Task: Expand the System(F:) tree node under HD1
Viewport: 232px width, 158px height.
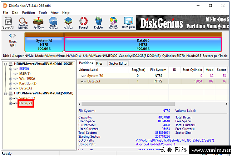Action: click(x=11, y=99)
